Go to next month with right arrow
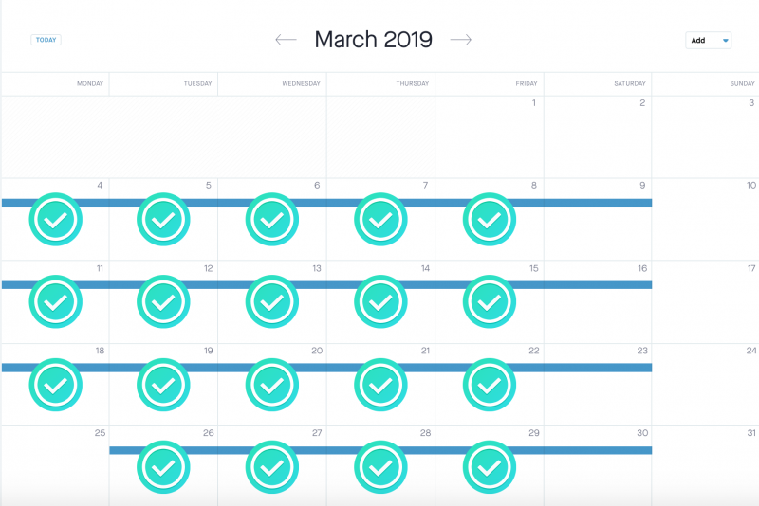Viewport: 759px width, 506px height. 461,40
